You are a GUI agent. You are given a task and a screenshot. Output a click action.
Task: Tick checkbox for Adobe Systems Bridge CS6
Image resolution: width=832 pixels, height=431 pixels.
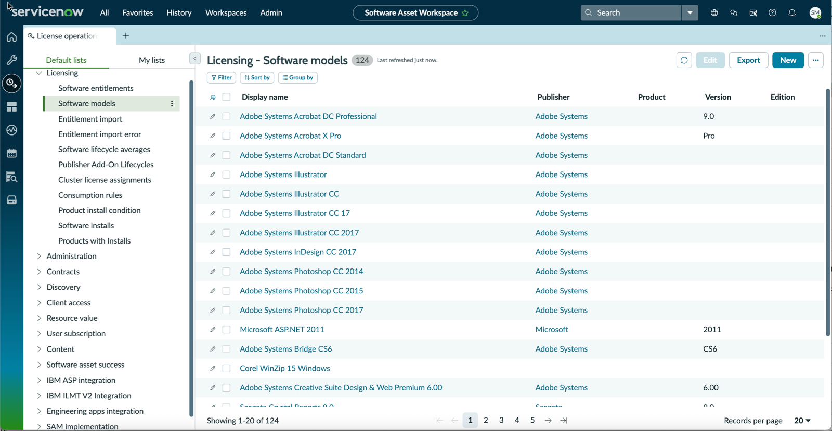click(x=226, y=349)
